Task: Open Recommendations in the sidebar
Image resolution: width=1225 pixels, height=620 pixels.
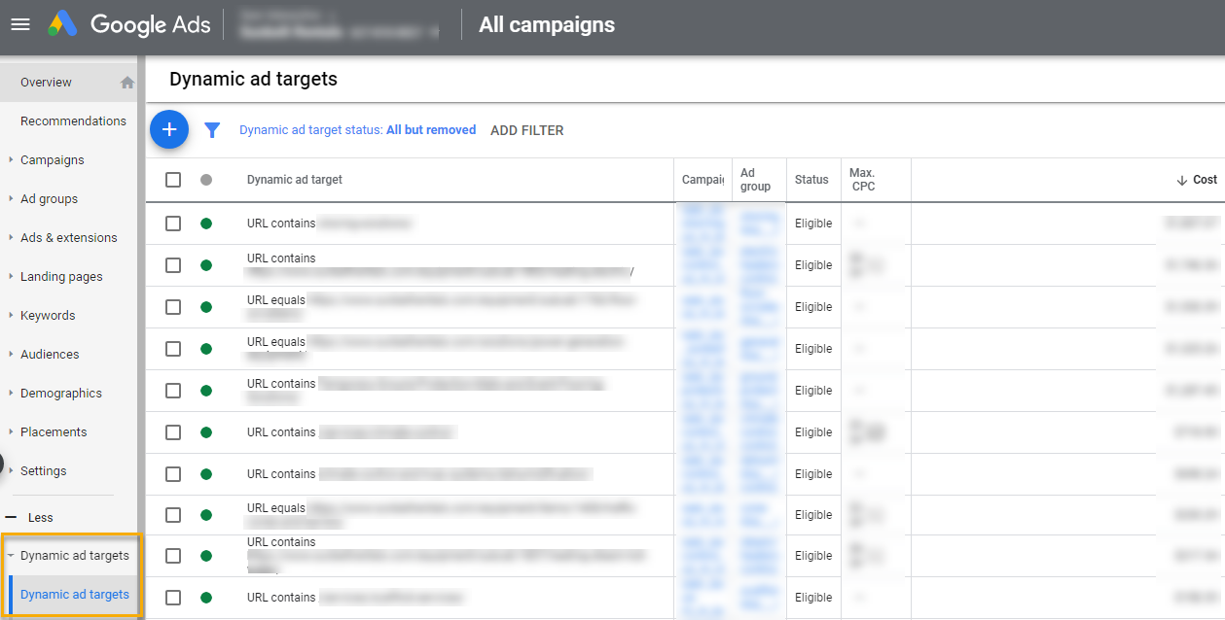Action: click(x=73, y=121)
